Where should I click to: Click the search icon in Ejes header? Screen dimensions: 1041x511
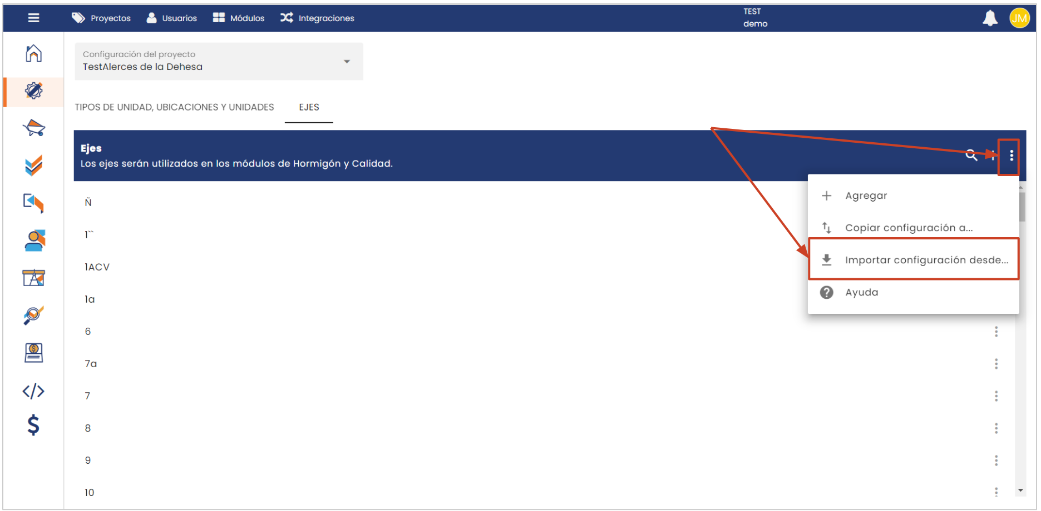pos(971,156)
